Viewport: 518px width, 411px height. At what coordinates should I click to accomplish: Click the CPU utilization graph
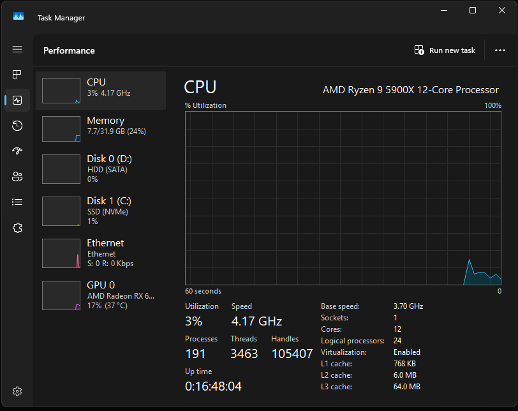point(343,198)
